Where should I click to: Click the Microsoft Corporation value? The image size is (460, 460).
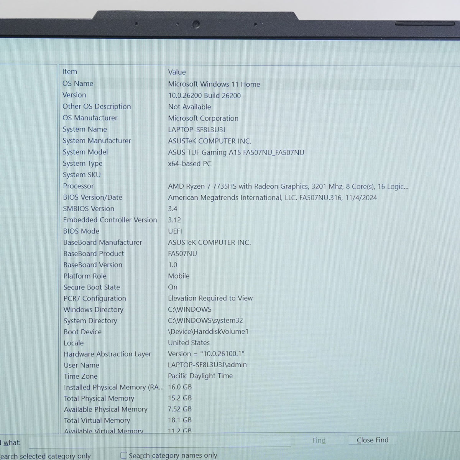click(203, 118)
